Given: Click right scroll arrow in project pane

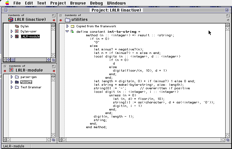Looking at the screenshot, I should coord(49,60).
